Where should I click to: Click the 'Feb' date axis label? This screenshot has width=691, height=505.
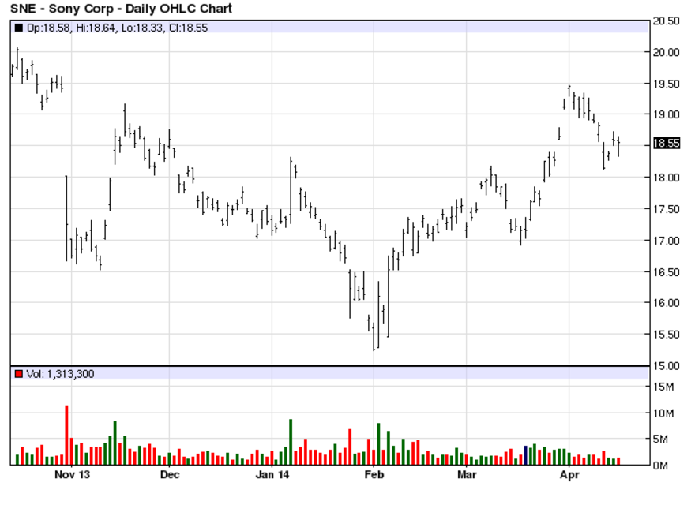pos(374,474)
